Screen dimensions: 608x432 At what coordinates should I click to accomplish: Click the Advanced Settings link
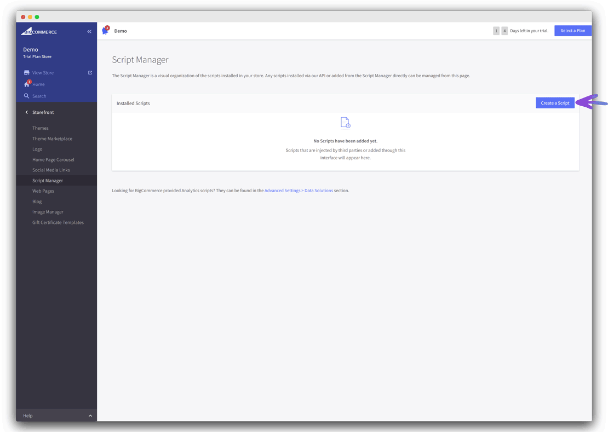282,190
